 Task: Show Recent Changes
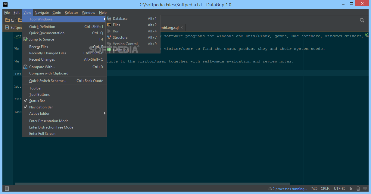(x=64, y=59)
